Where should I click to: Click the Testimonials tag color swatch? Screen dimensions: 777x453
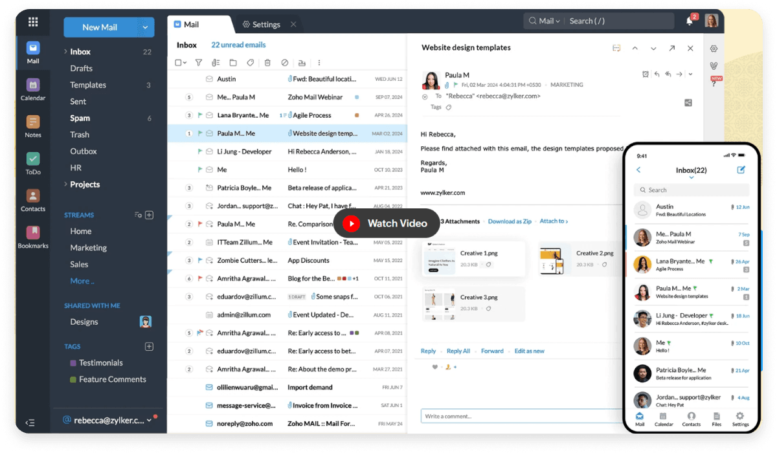72,362
